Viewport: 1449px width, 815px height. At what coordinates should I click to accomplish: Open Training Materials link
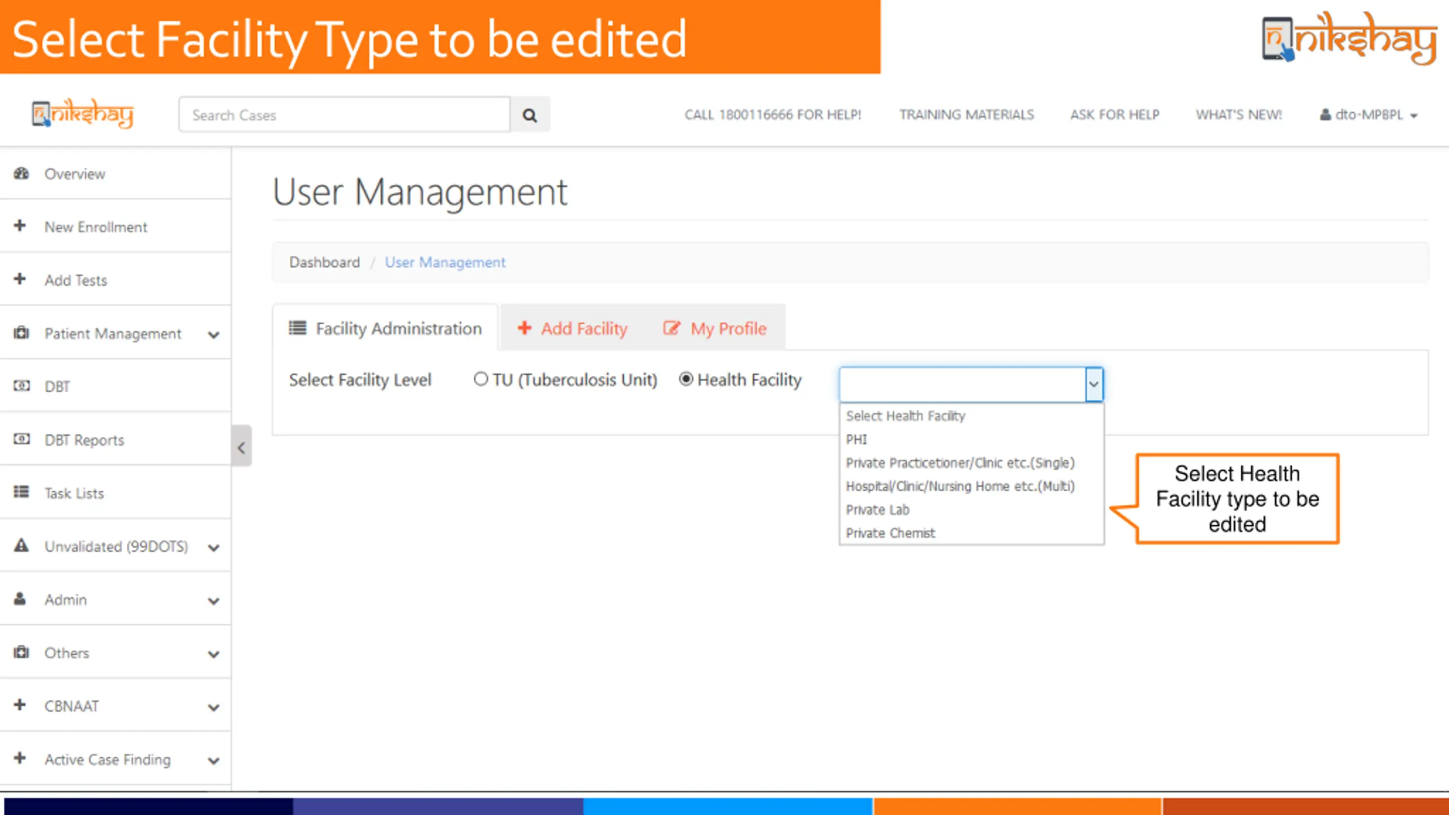(967, 114)
